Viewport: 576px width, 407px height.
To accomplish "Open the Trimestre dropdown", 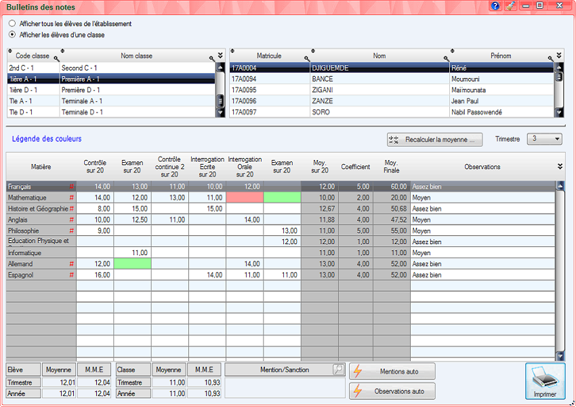I will [x=544, y=139].
